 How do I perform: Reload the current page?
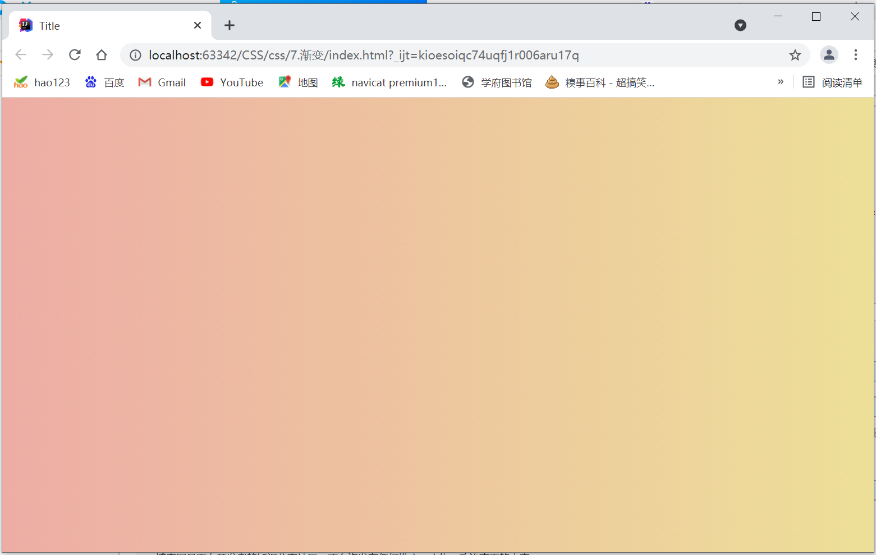75,54
